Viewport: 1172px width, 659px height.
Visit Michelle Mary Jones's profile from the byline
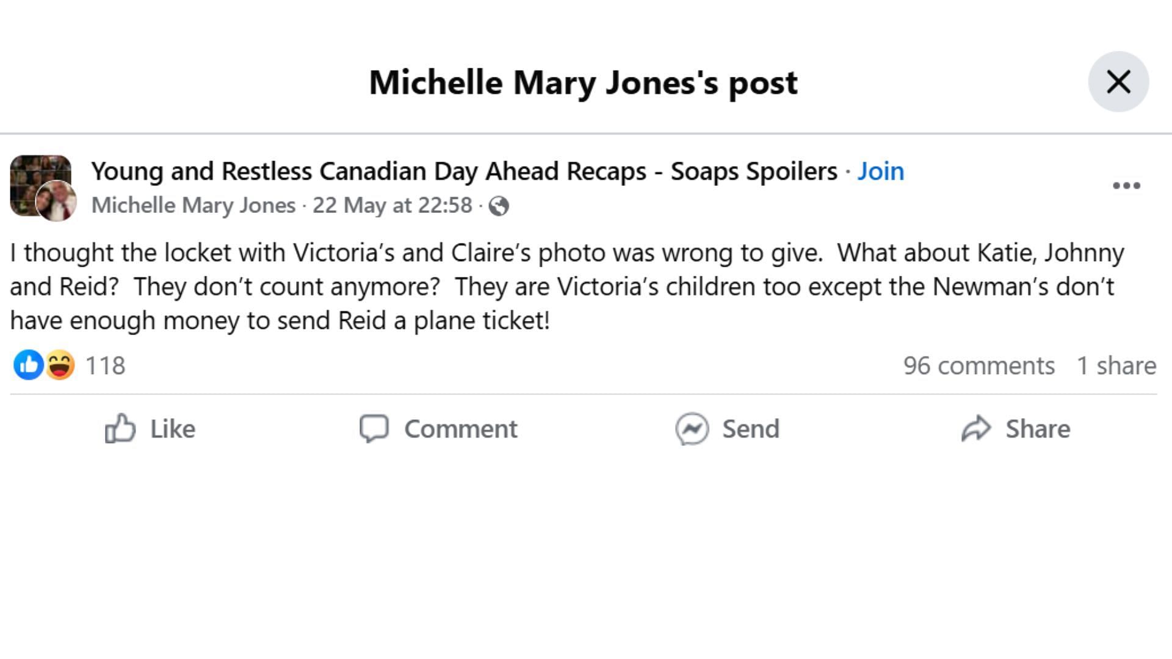tap(194, 206)
